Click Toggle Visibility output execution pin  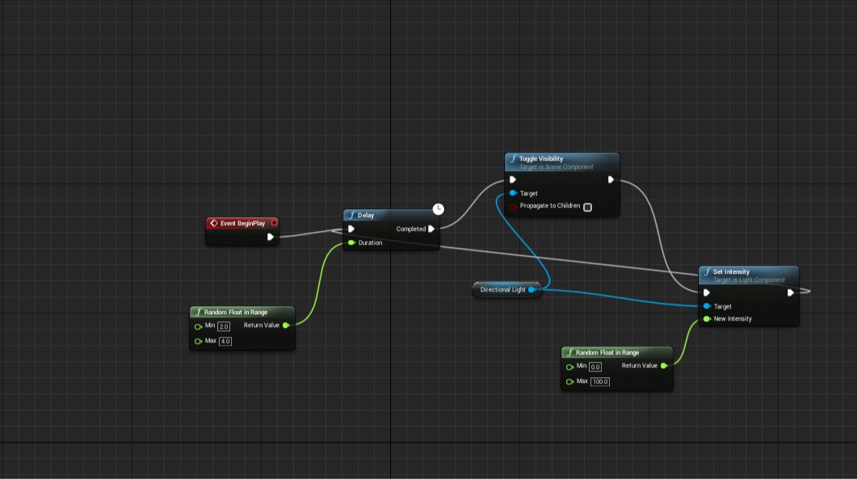611,179
